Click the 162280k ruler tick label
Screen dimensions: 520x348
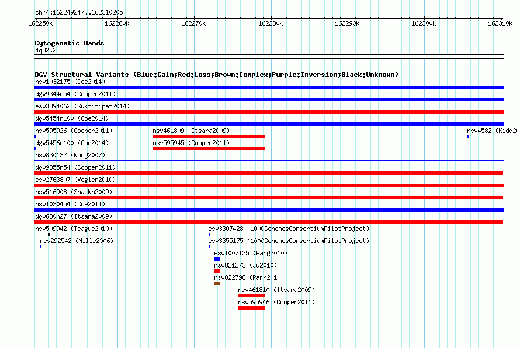click(x=271, y=23)
